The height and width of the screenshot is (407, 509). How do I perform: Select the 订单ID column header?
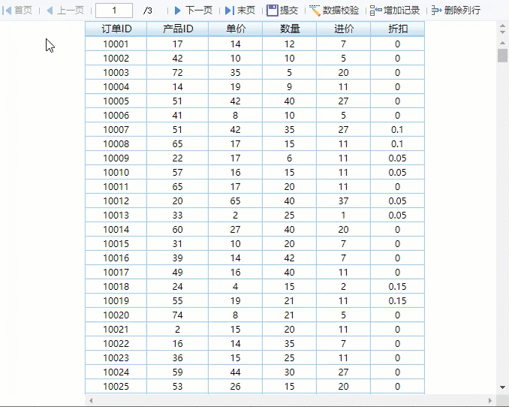tap(116, 29)
